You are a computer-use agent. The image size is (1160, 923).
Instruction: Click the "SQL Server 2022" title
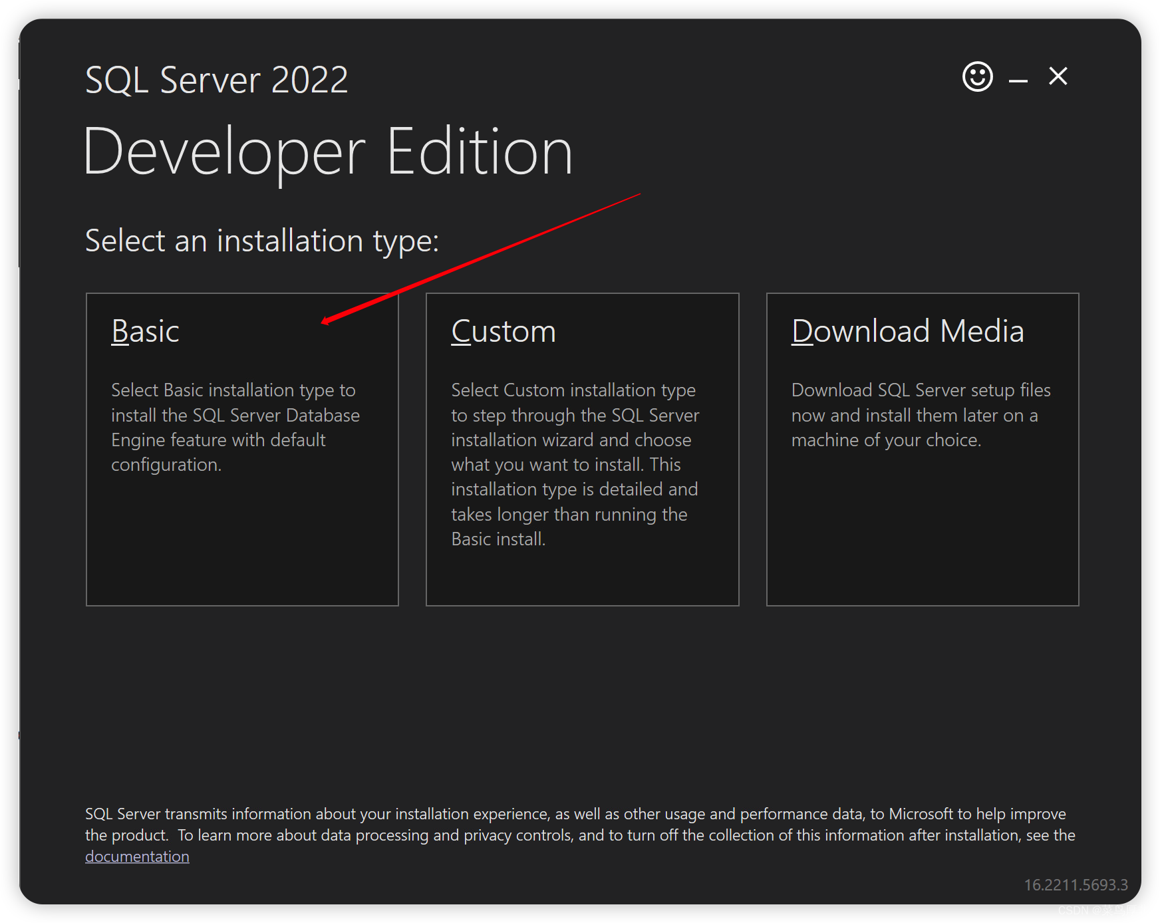217,80
